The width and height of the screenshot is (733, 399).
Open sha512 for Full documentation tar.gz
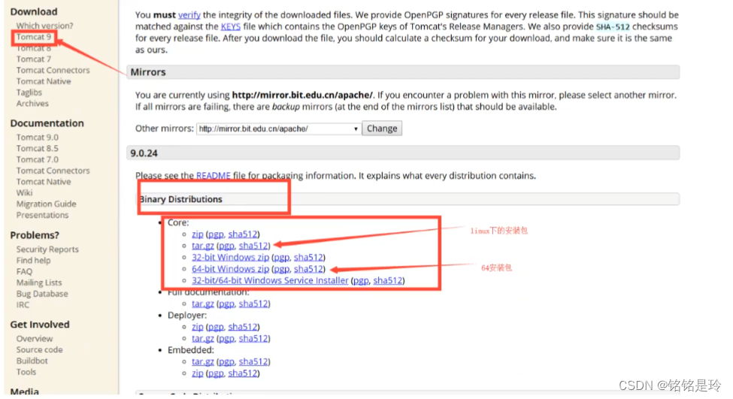click(x=253, y=304)
